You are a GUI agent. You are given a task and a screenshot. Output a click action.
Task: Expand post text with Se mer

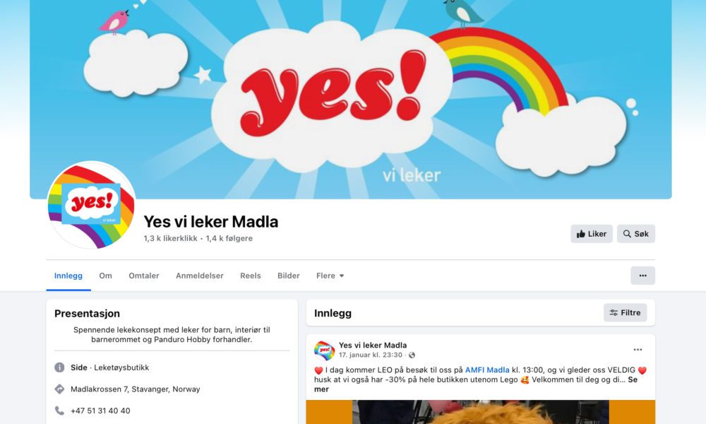click(x=476, y=384)
